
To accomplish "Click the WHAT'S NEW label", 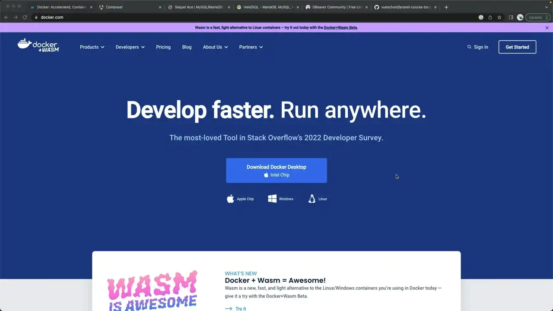I will 241,273.
